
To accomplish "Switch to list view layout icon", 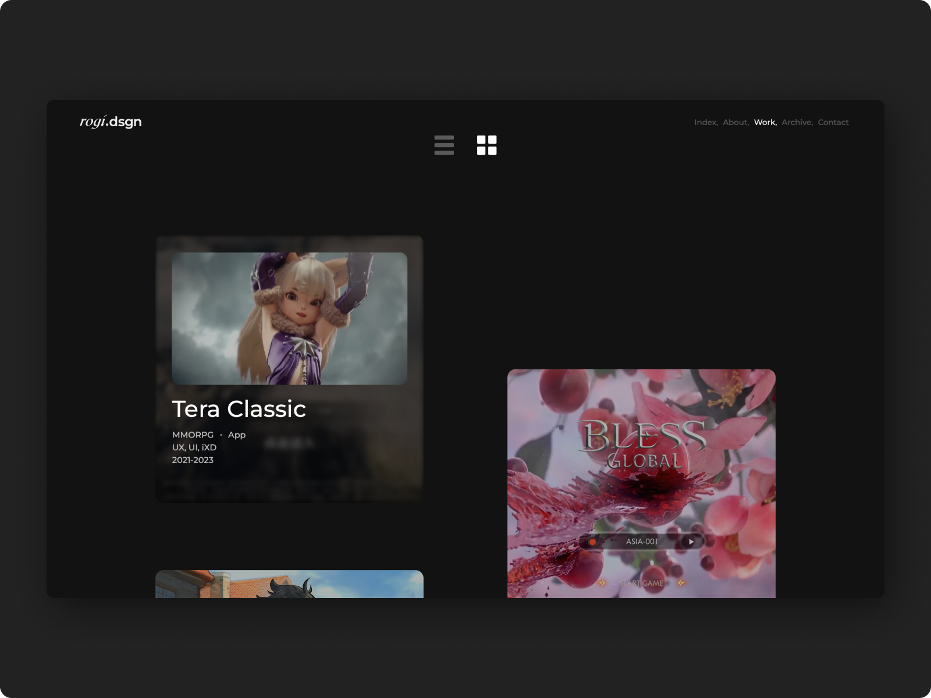I will [444, 145].
